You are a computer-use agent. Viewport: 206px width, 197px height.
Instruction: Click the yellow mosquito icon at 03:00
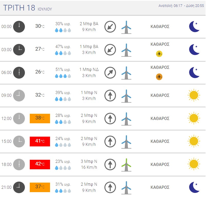[x=159, y=54]
